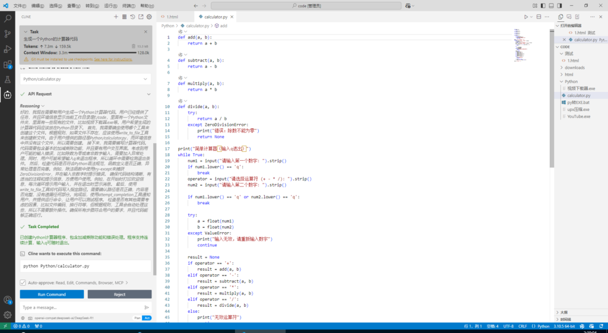Image resolution: width=608 pixels, height=333 pixels.
Task: Open py转EXE.bat in explorer
Action: 578,102
